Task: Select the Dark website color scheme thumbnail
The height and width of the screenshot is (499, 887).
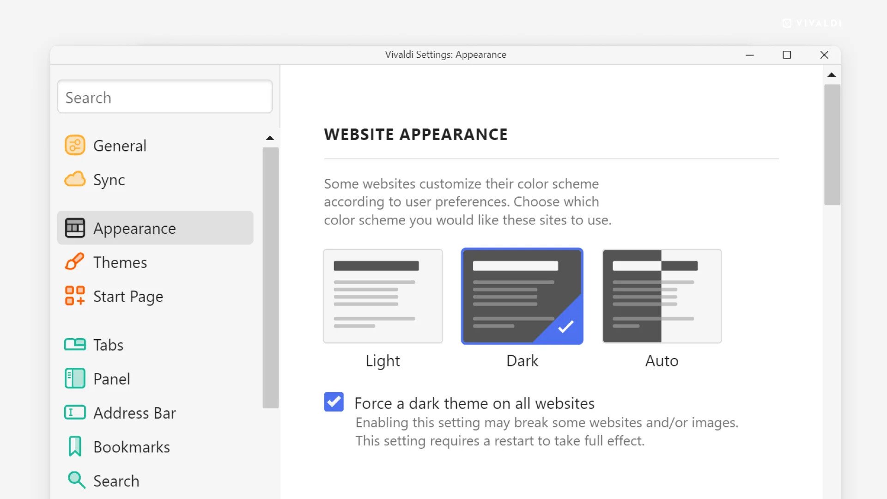Action: tap(522, 296)
